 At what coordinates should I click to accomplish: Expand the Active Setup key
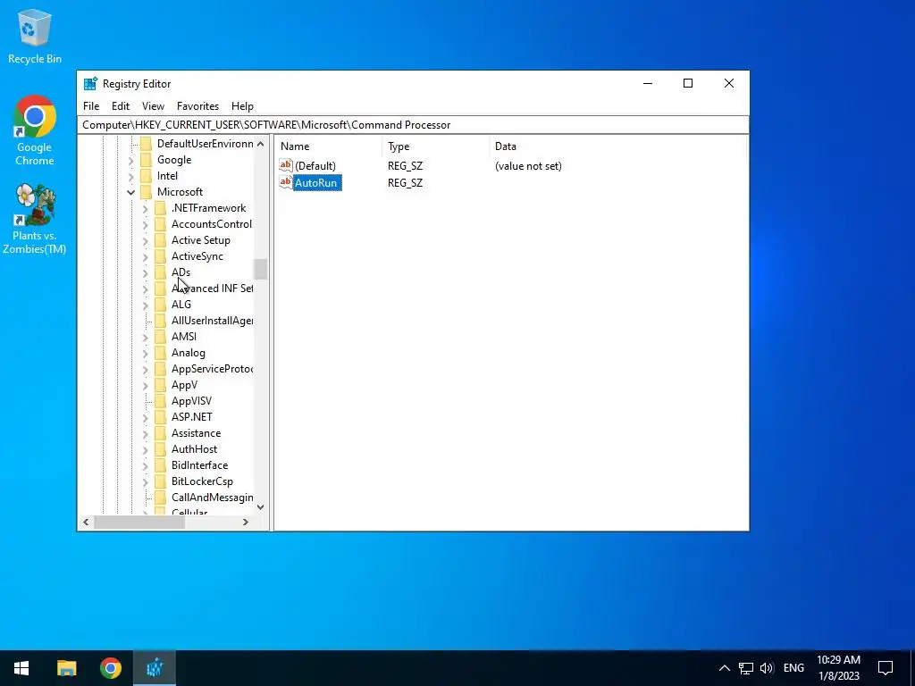[x=146, y=240]
